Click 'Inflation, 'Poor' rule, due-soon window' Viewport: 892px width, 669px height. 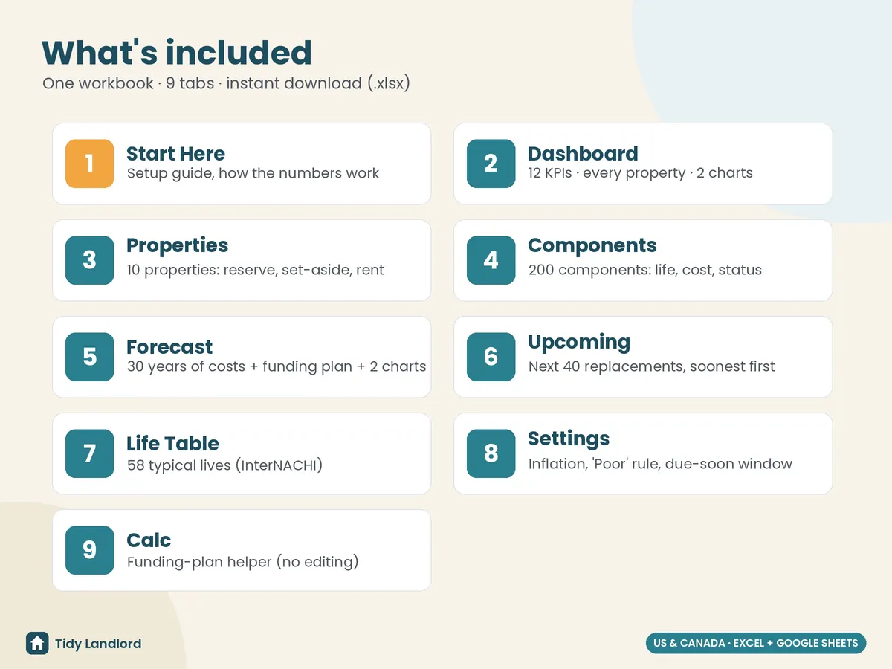(x=660, y=464)
